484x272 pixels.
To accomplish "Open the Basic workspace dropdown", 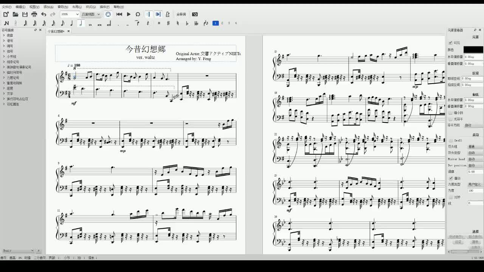I will click(x=18, y=250).
